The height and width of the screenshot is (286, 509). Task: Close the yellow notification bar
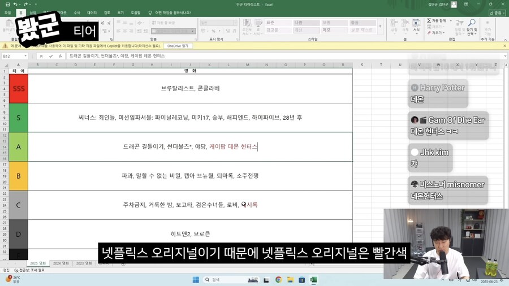(x=504, y=46)
